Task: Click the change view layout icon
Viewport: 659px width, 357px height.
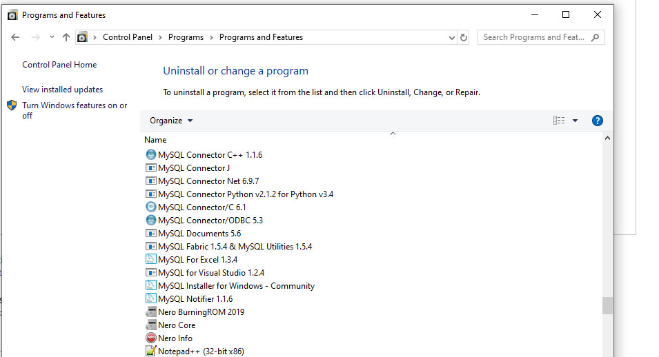Action: tap(559, 121)
